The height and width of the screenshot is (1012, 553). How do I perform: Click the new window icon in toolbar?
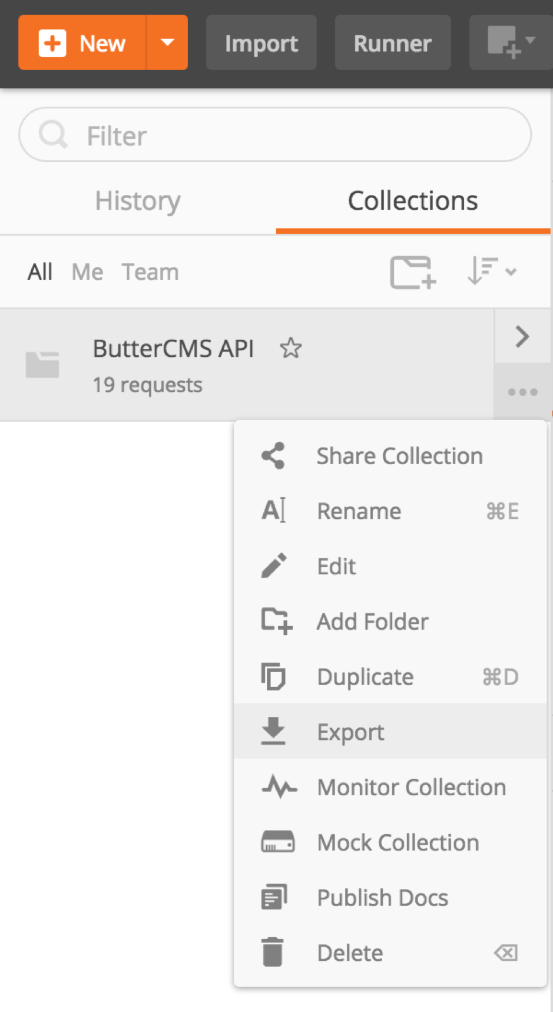click(x=509, y=42)
